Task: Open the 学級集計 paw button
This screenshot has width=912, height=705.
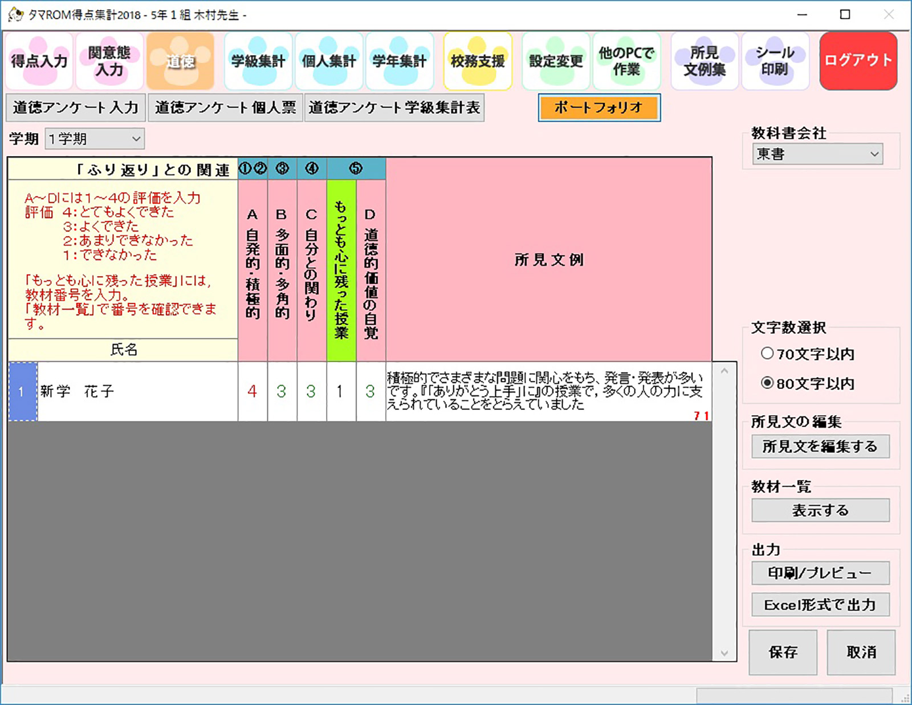Action: 258,61
